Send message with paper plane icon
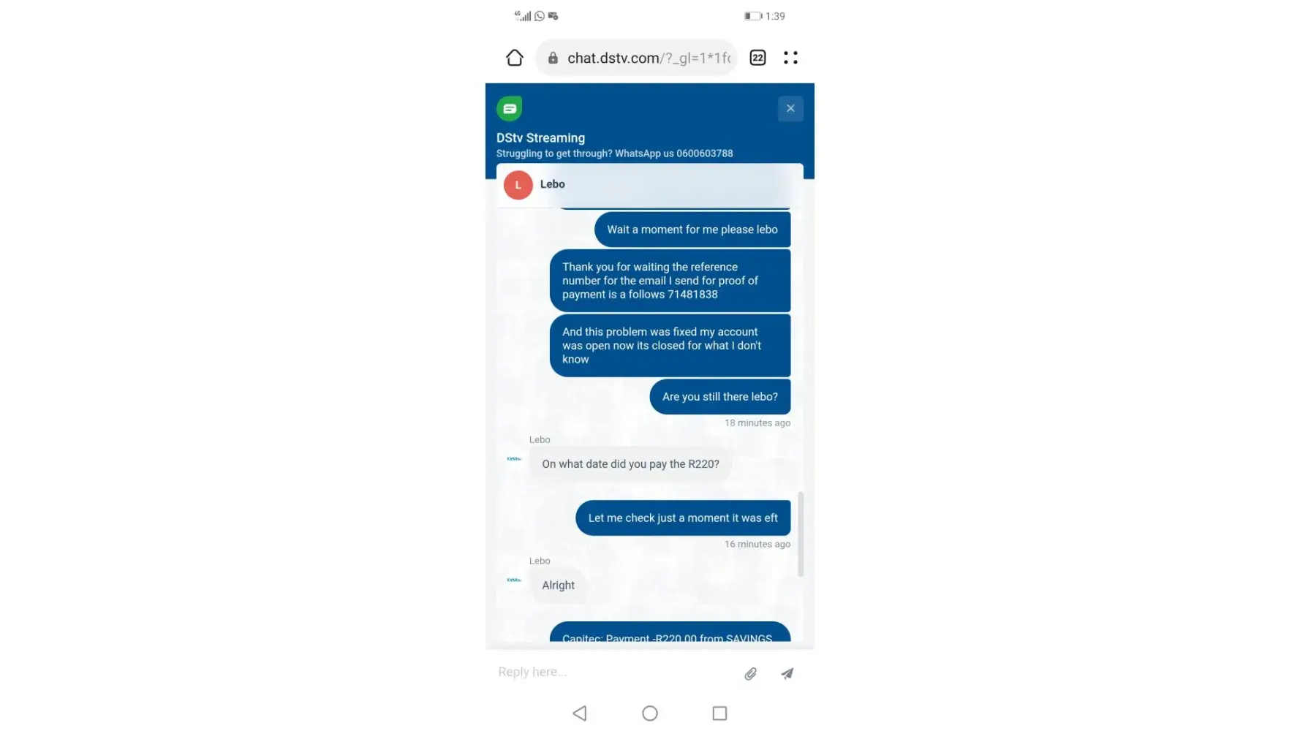The height and width of the screenshot is (731, 1300). (x=787, y=673)
